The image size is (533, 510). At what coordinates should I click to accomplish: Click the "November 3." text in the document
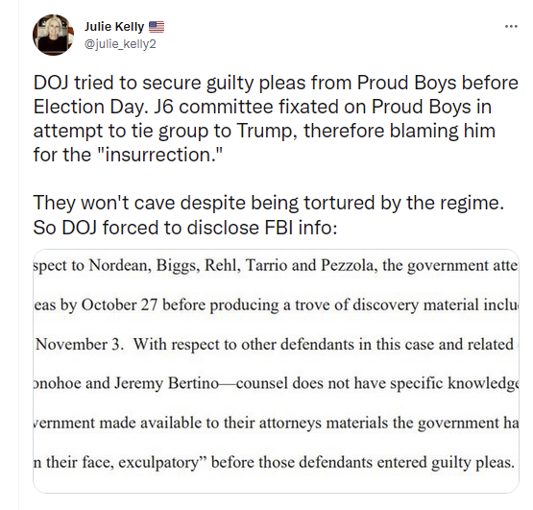coord(80,345)
